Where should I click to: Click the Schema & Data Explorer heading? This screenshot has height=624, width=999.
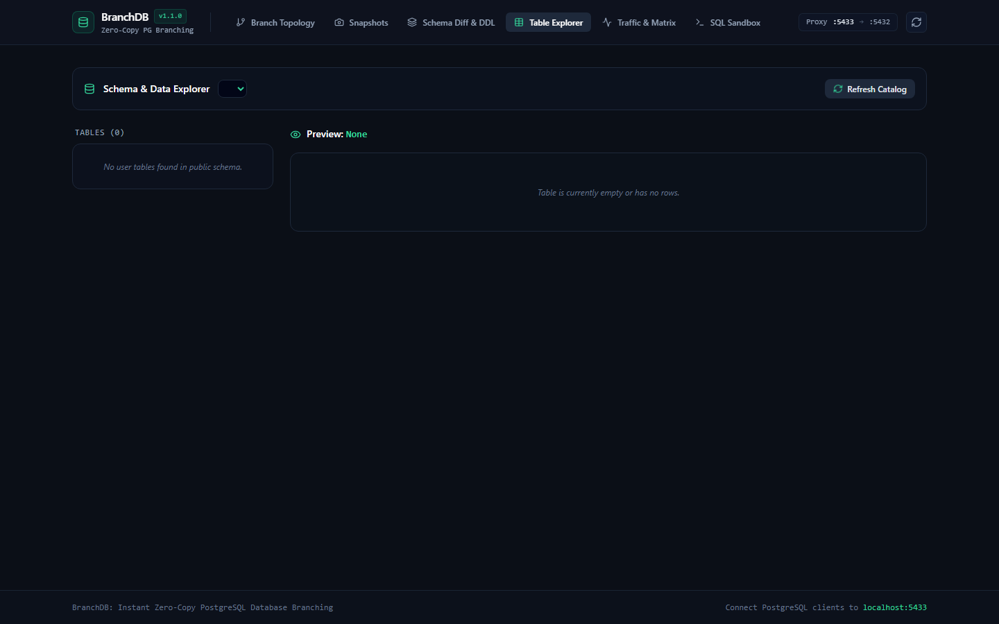[156, 89]
